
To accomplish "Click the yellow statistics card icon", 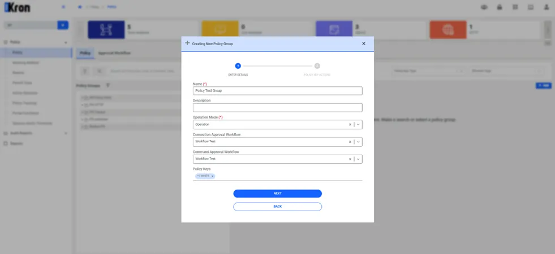I will coord(220,30).
